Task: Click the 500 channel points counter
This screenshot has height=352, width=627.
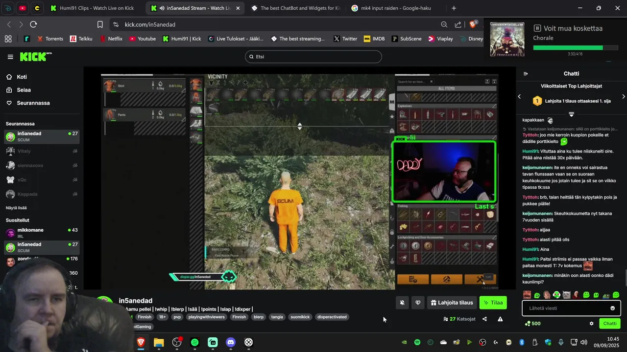Action: click(532, 324)
